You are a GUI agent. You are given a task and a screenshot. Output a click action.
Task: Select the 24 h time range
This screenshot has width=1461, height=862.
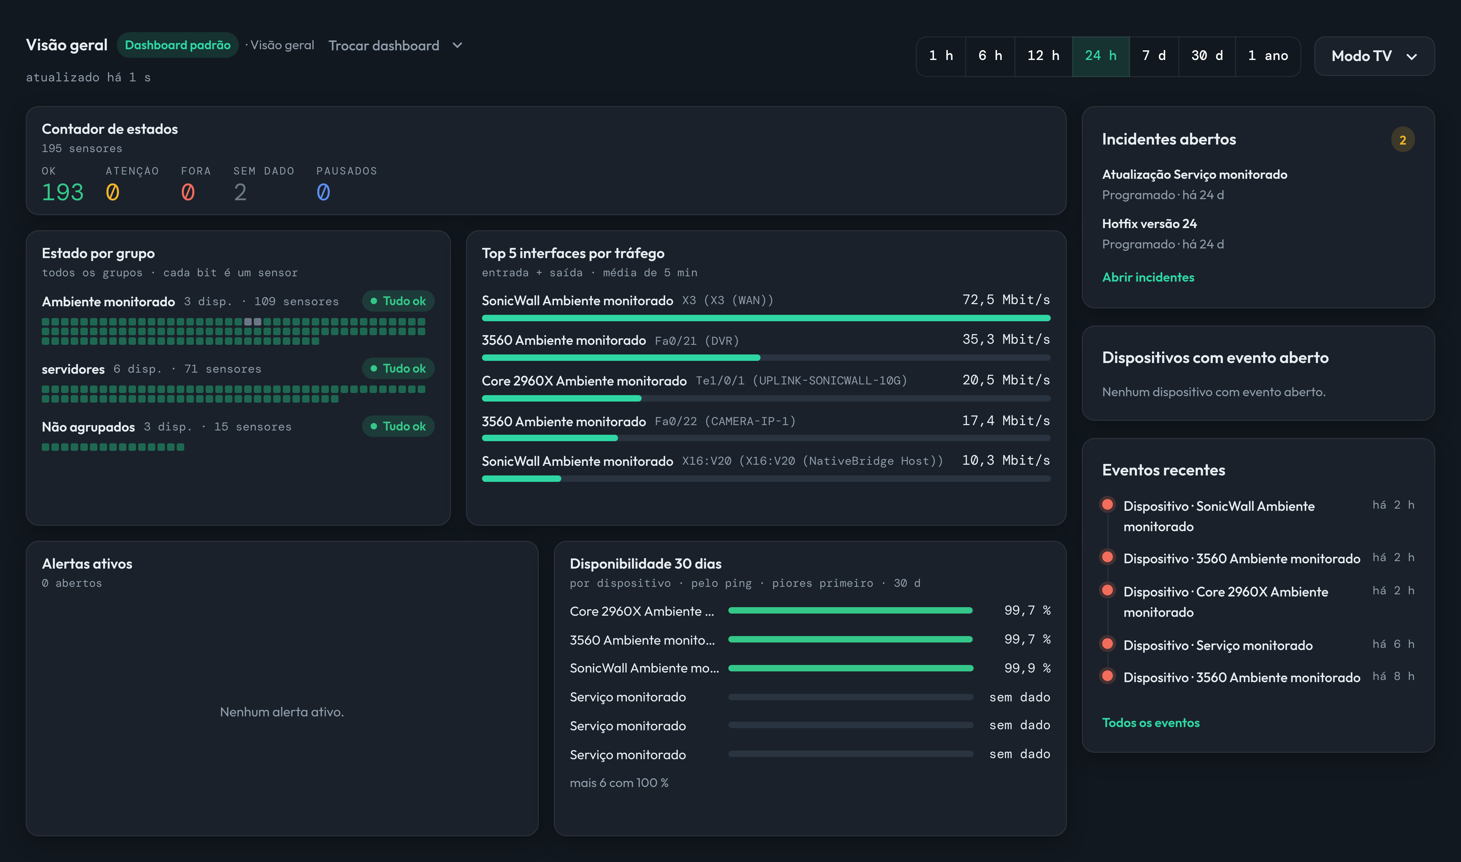(x=1101, y=56)
